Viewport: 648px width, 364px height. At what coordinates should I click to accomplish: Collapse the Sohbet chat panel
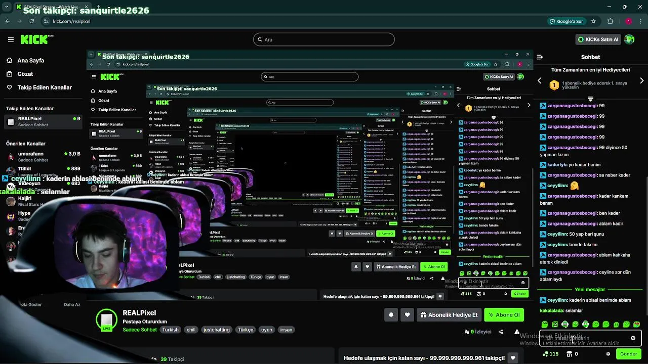540,57
